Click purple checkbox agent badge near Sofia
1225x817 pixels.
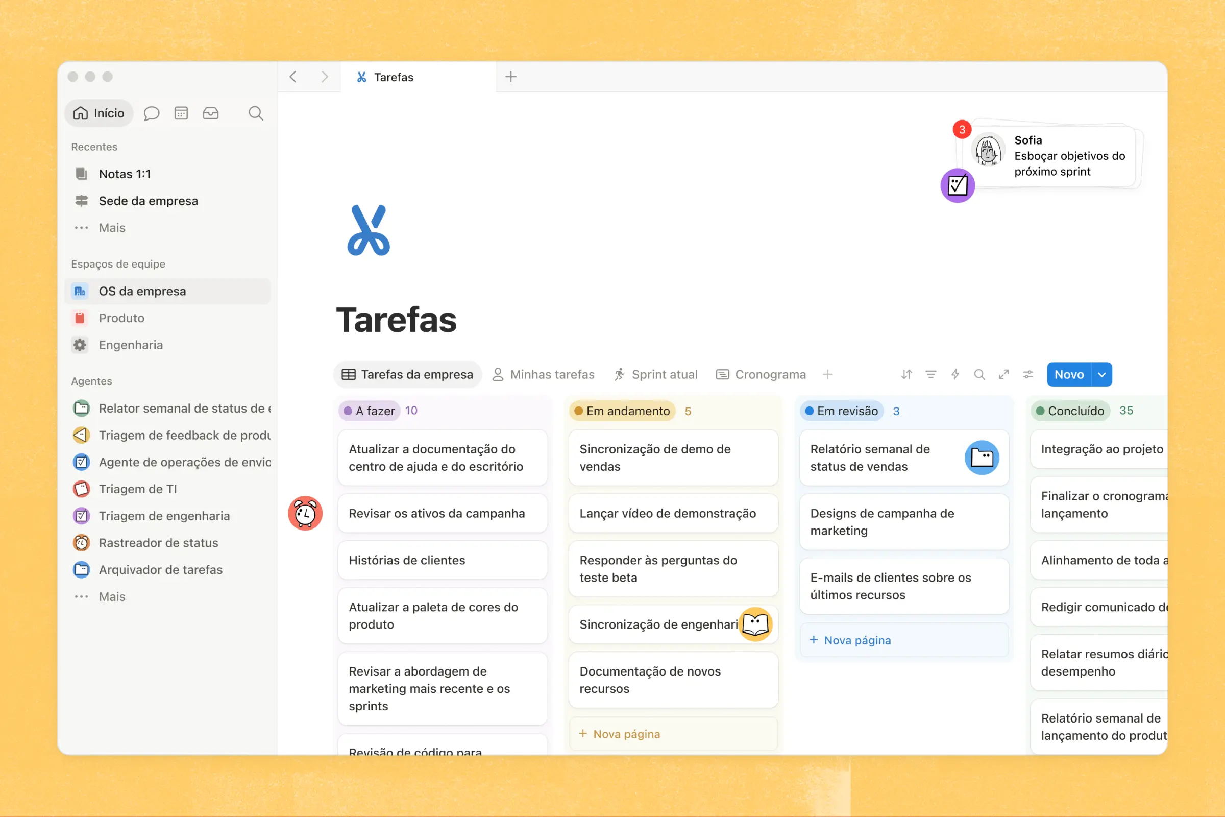tap(958, 185)
